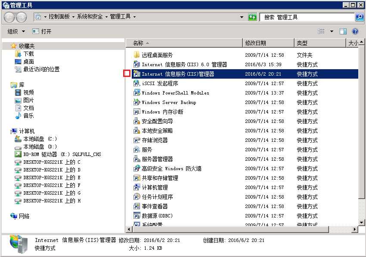366x257 pixels.
Task: Click the 服务器管理器 icon
Action: pos(136,159)
